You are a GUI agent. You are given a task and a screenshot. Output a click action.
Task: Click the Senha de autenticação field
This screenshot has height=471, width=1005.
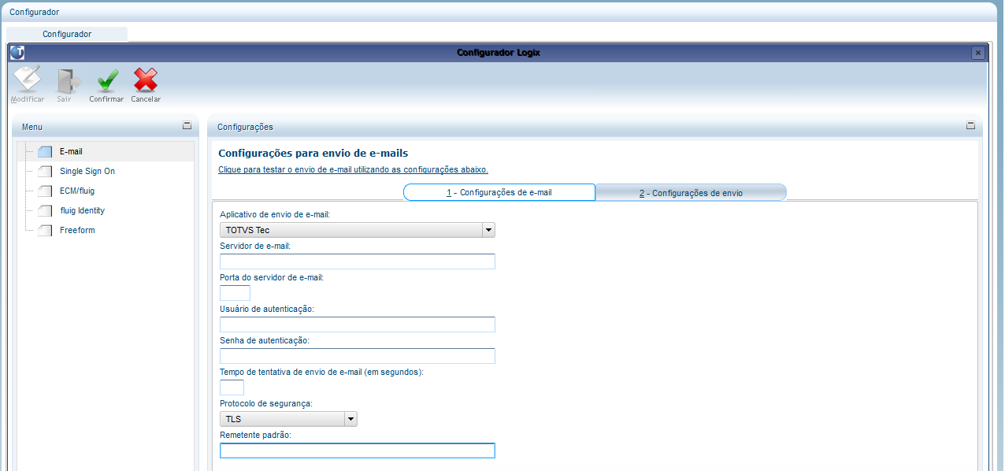358,356
